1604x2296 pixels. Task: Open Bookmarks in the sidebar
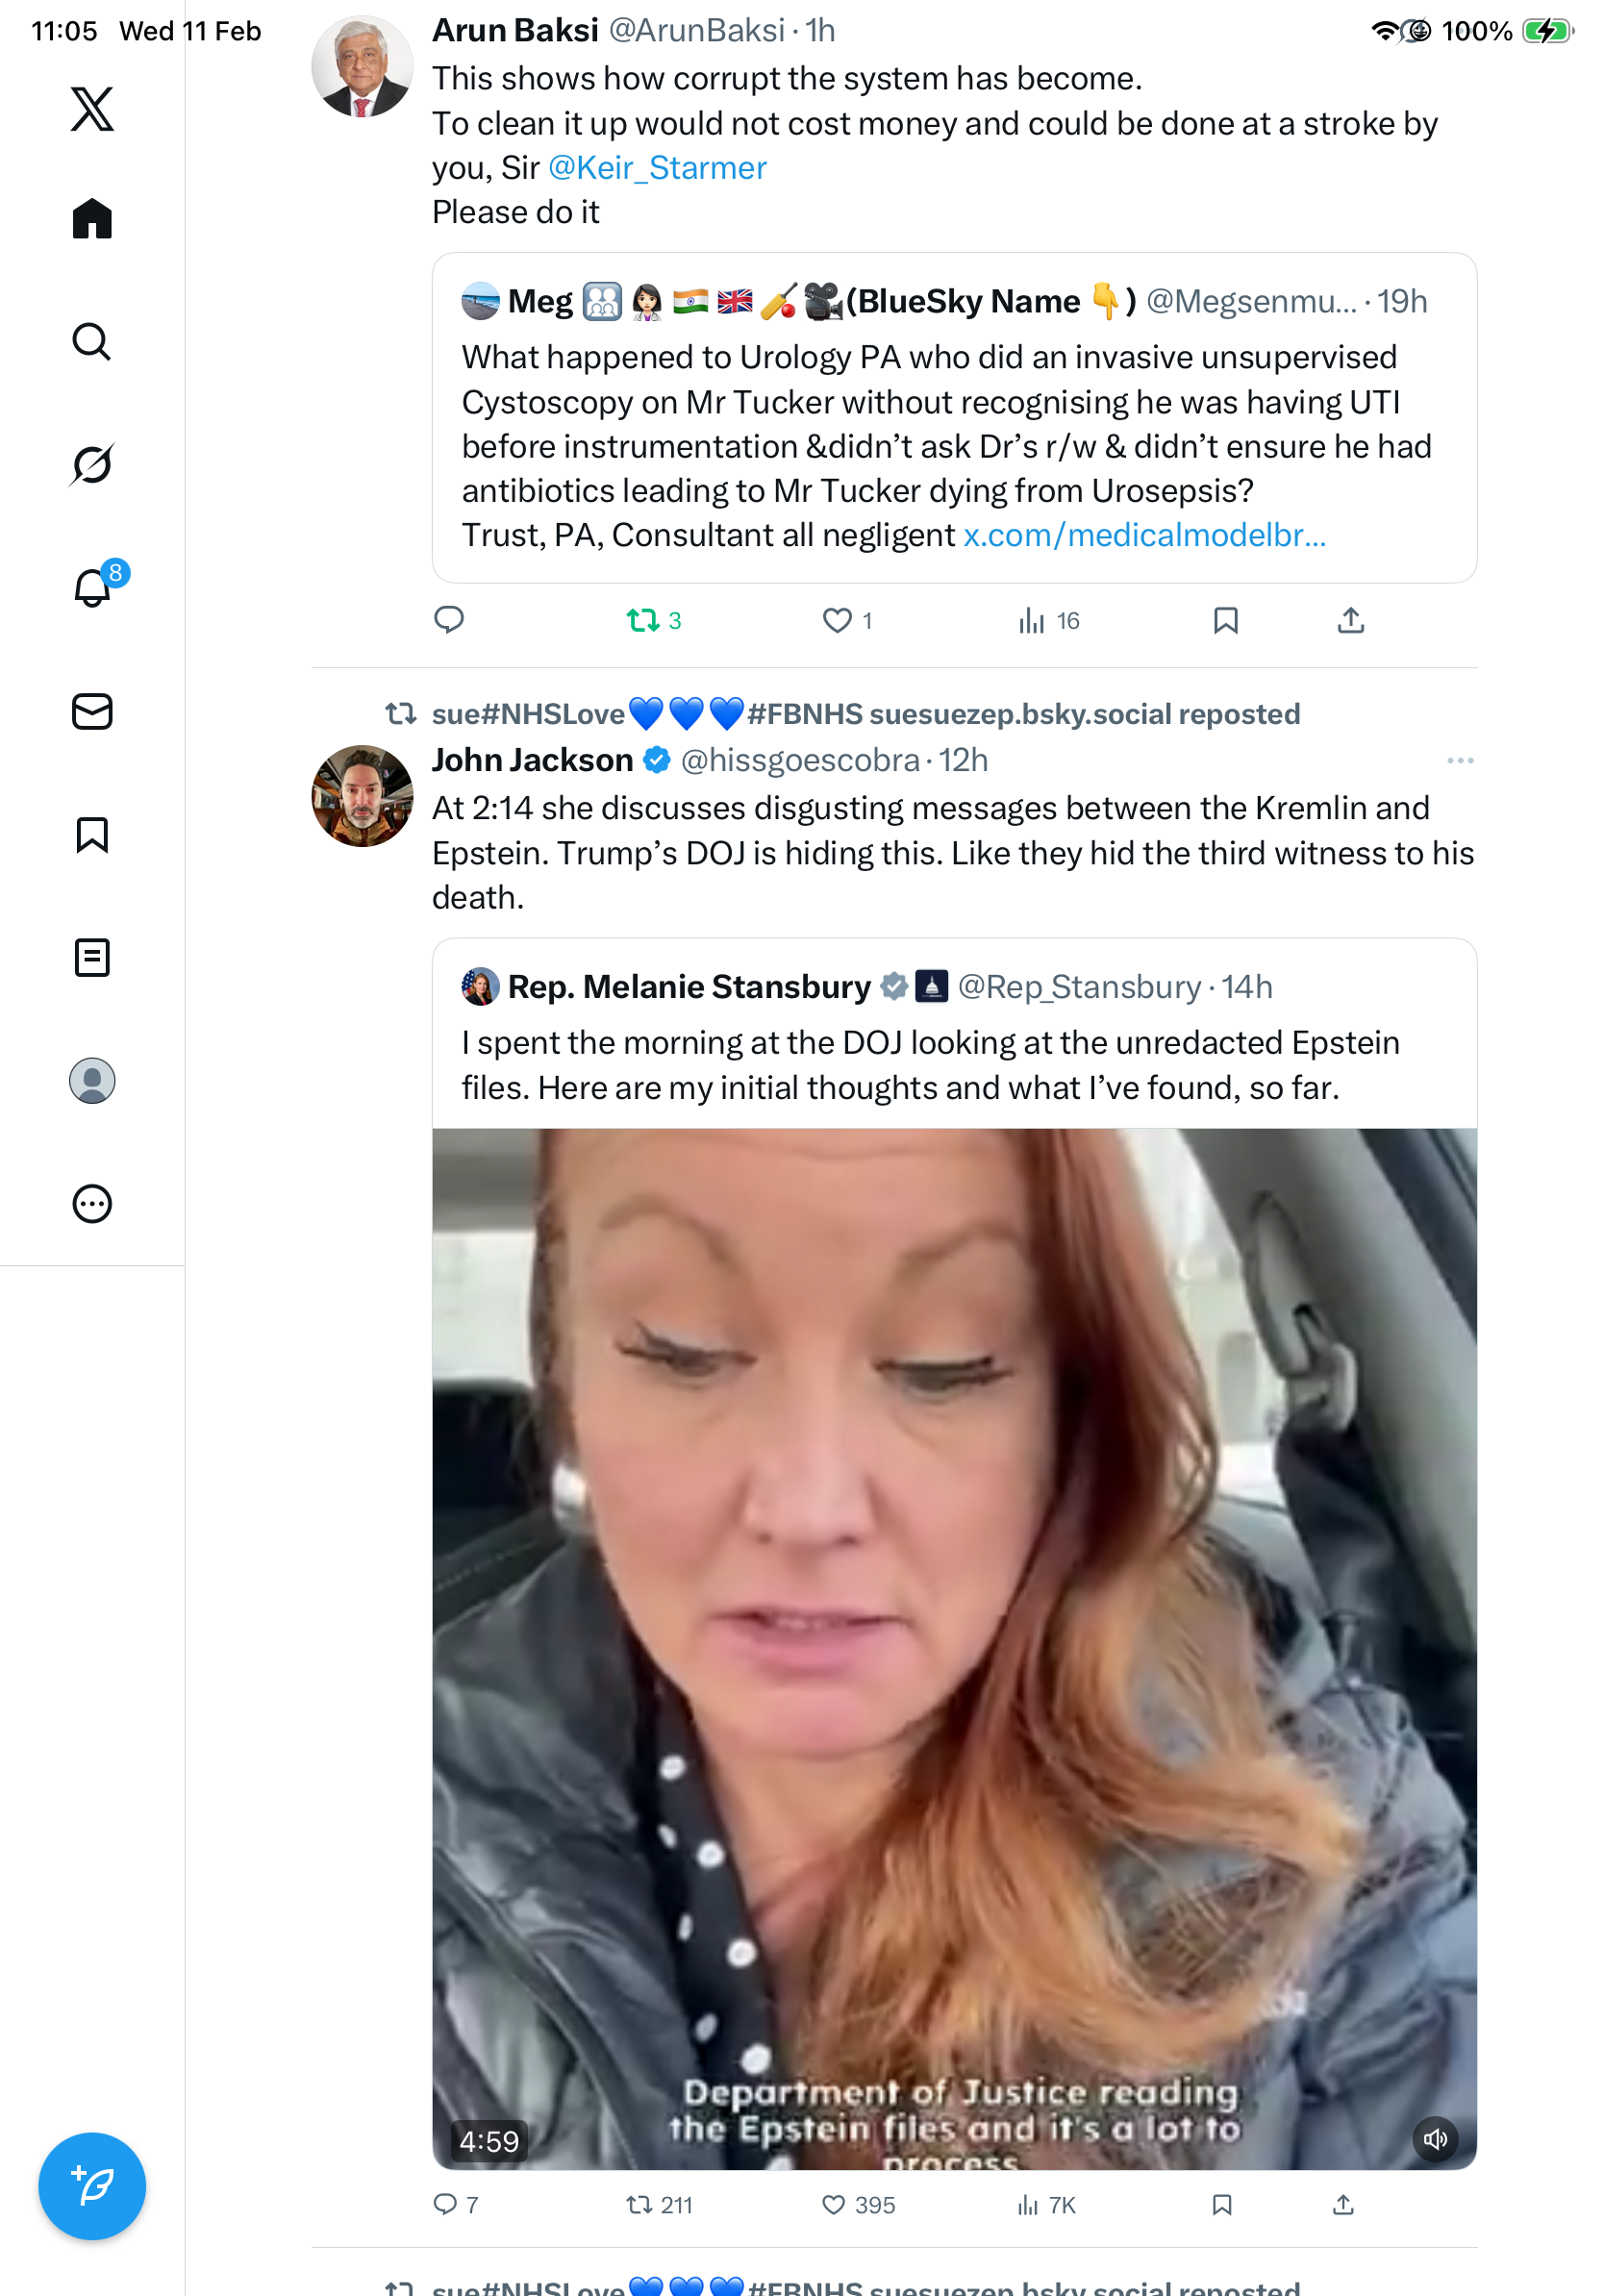coord(92,834)
